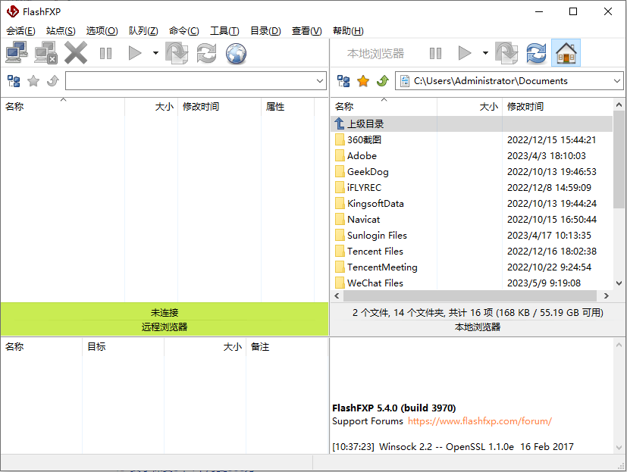Sort remote list by 修改时间 column header
Screen dimensions: 627x472
(x=219, y=107)
